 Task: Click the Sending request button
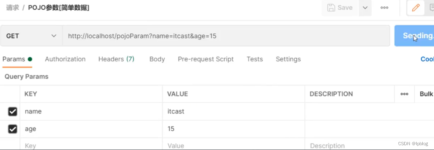point(414,36)
